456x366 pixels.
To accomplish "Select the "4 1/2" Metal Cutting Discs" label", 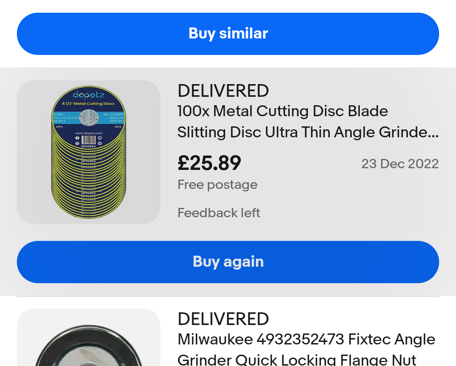I will pos(88,104).
